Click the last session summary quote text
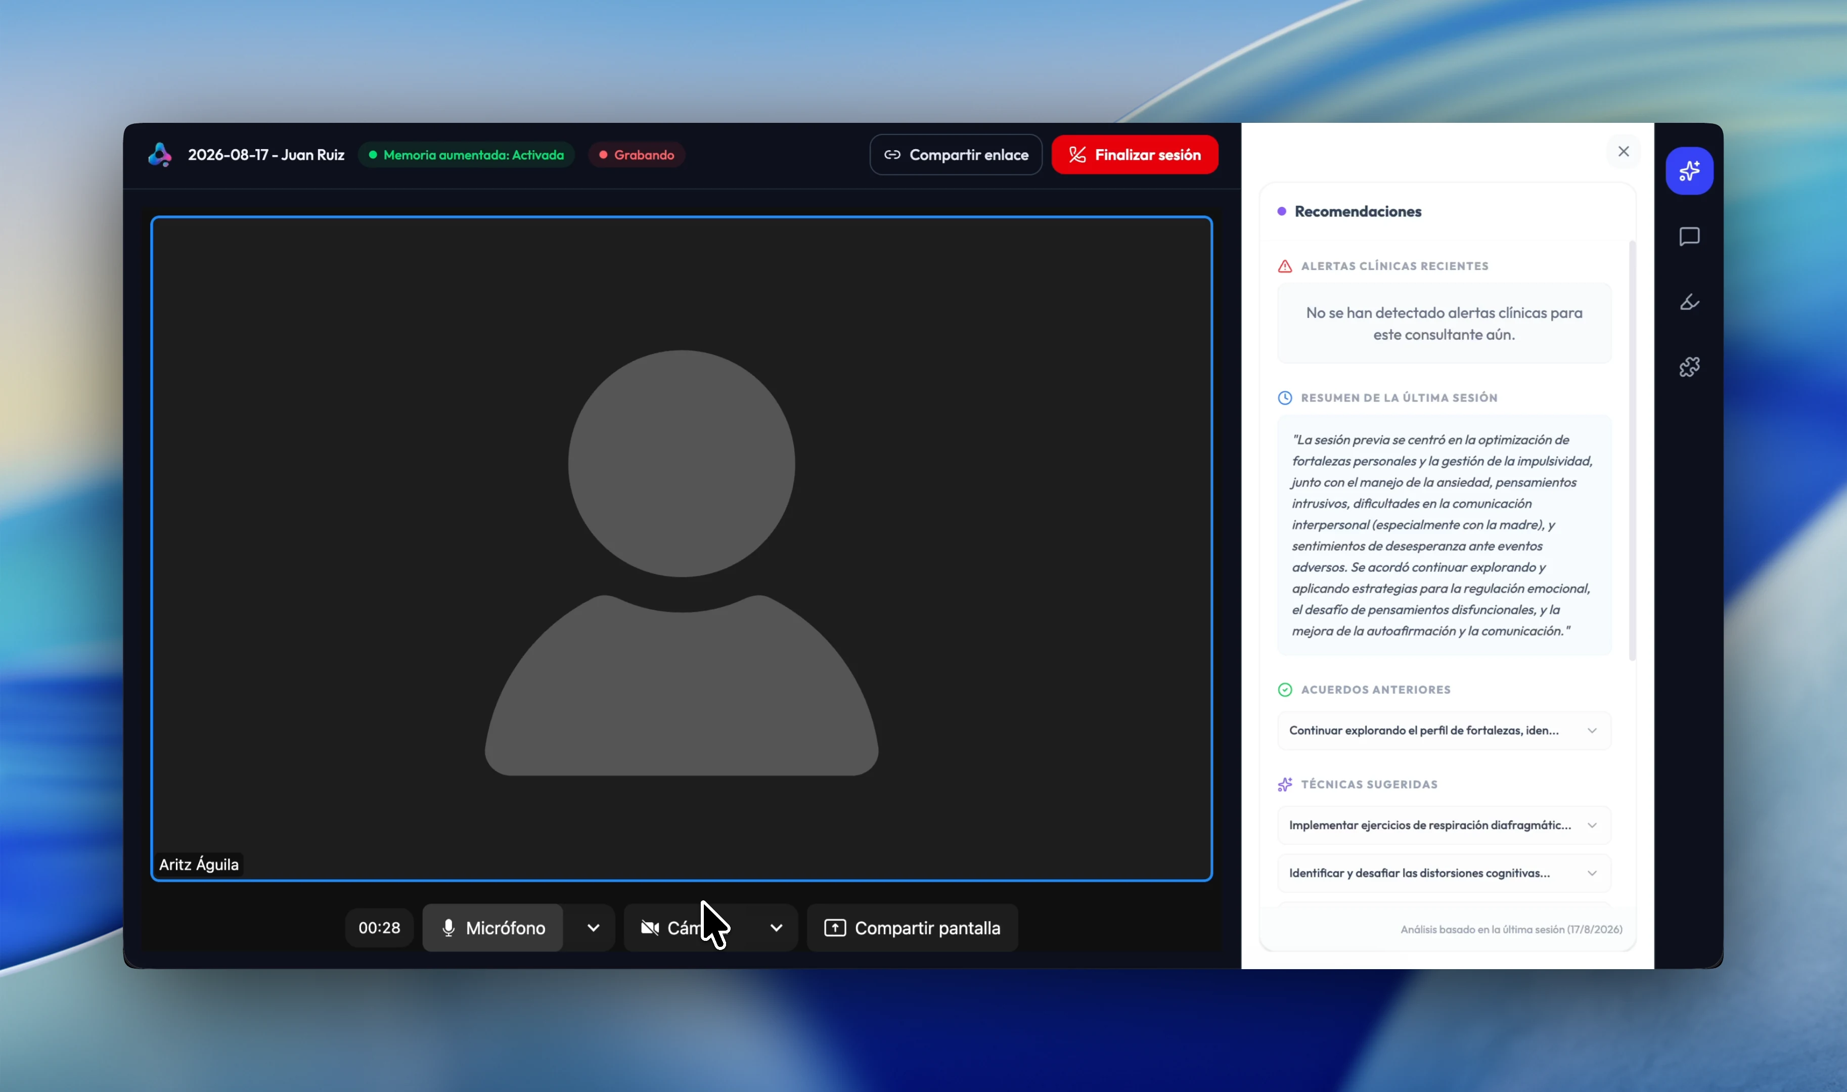The width and height of the screenshot is (1847, 1092). click(x=1443, y=536)
